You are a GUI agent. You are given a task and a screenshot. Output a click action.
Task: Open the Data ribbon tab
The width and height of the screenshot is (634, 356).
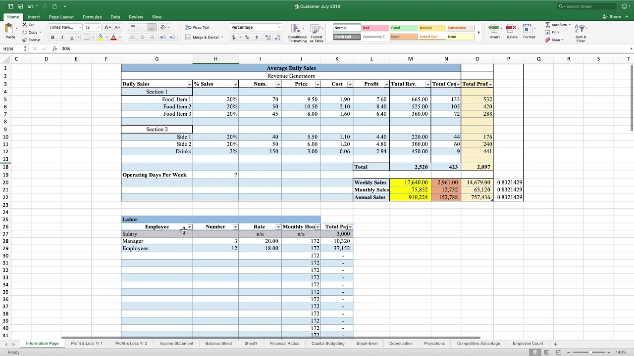tap(115, 17)
